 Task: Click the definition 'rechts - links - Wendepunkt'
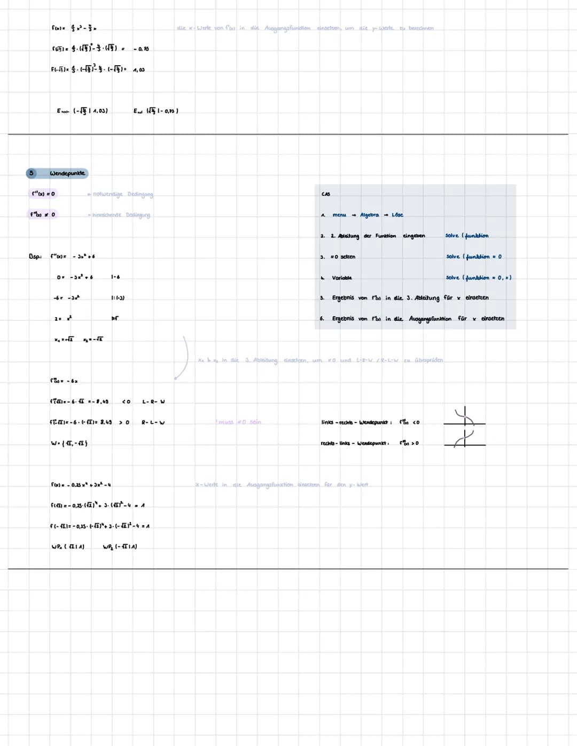[x=355, y=443]
